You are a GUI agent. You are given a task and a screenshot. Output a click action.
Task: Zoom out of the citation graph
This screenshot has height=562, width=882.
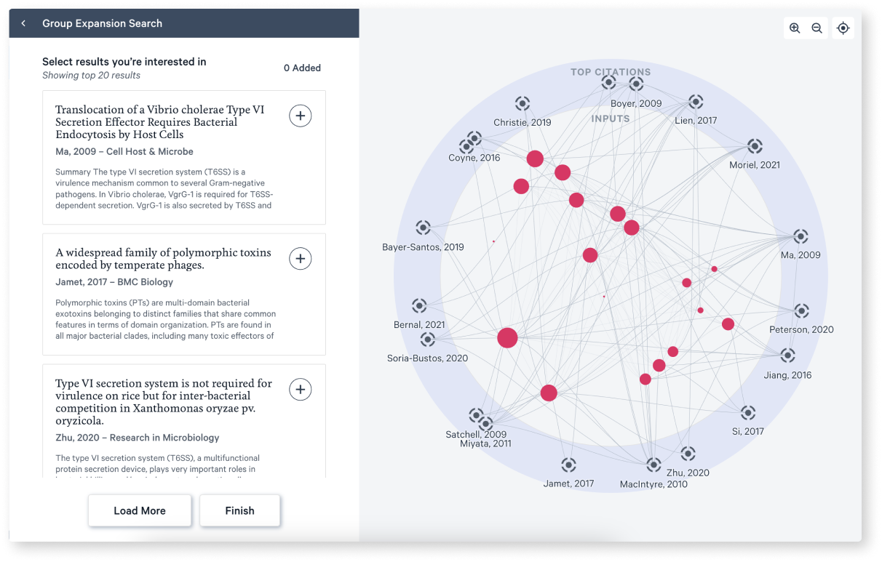(817, 28)
